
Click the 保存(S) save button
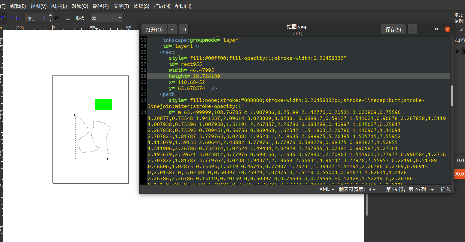393,29
